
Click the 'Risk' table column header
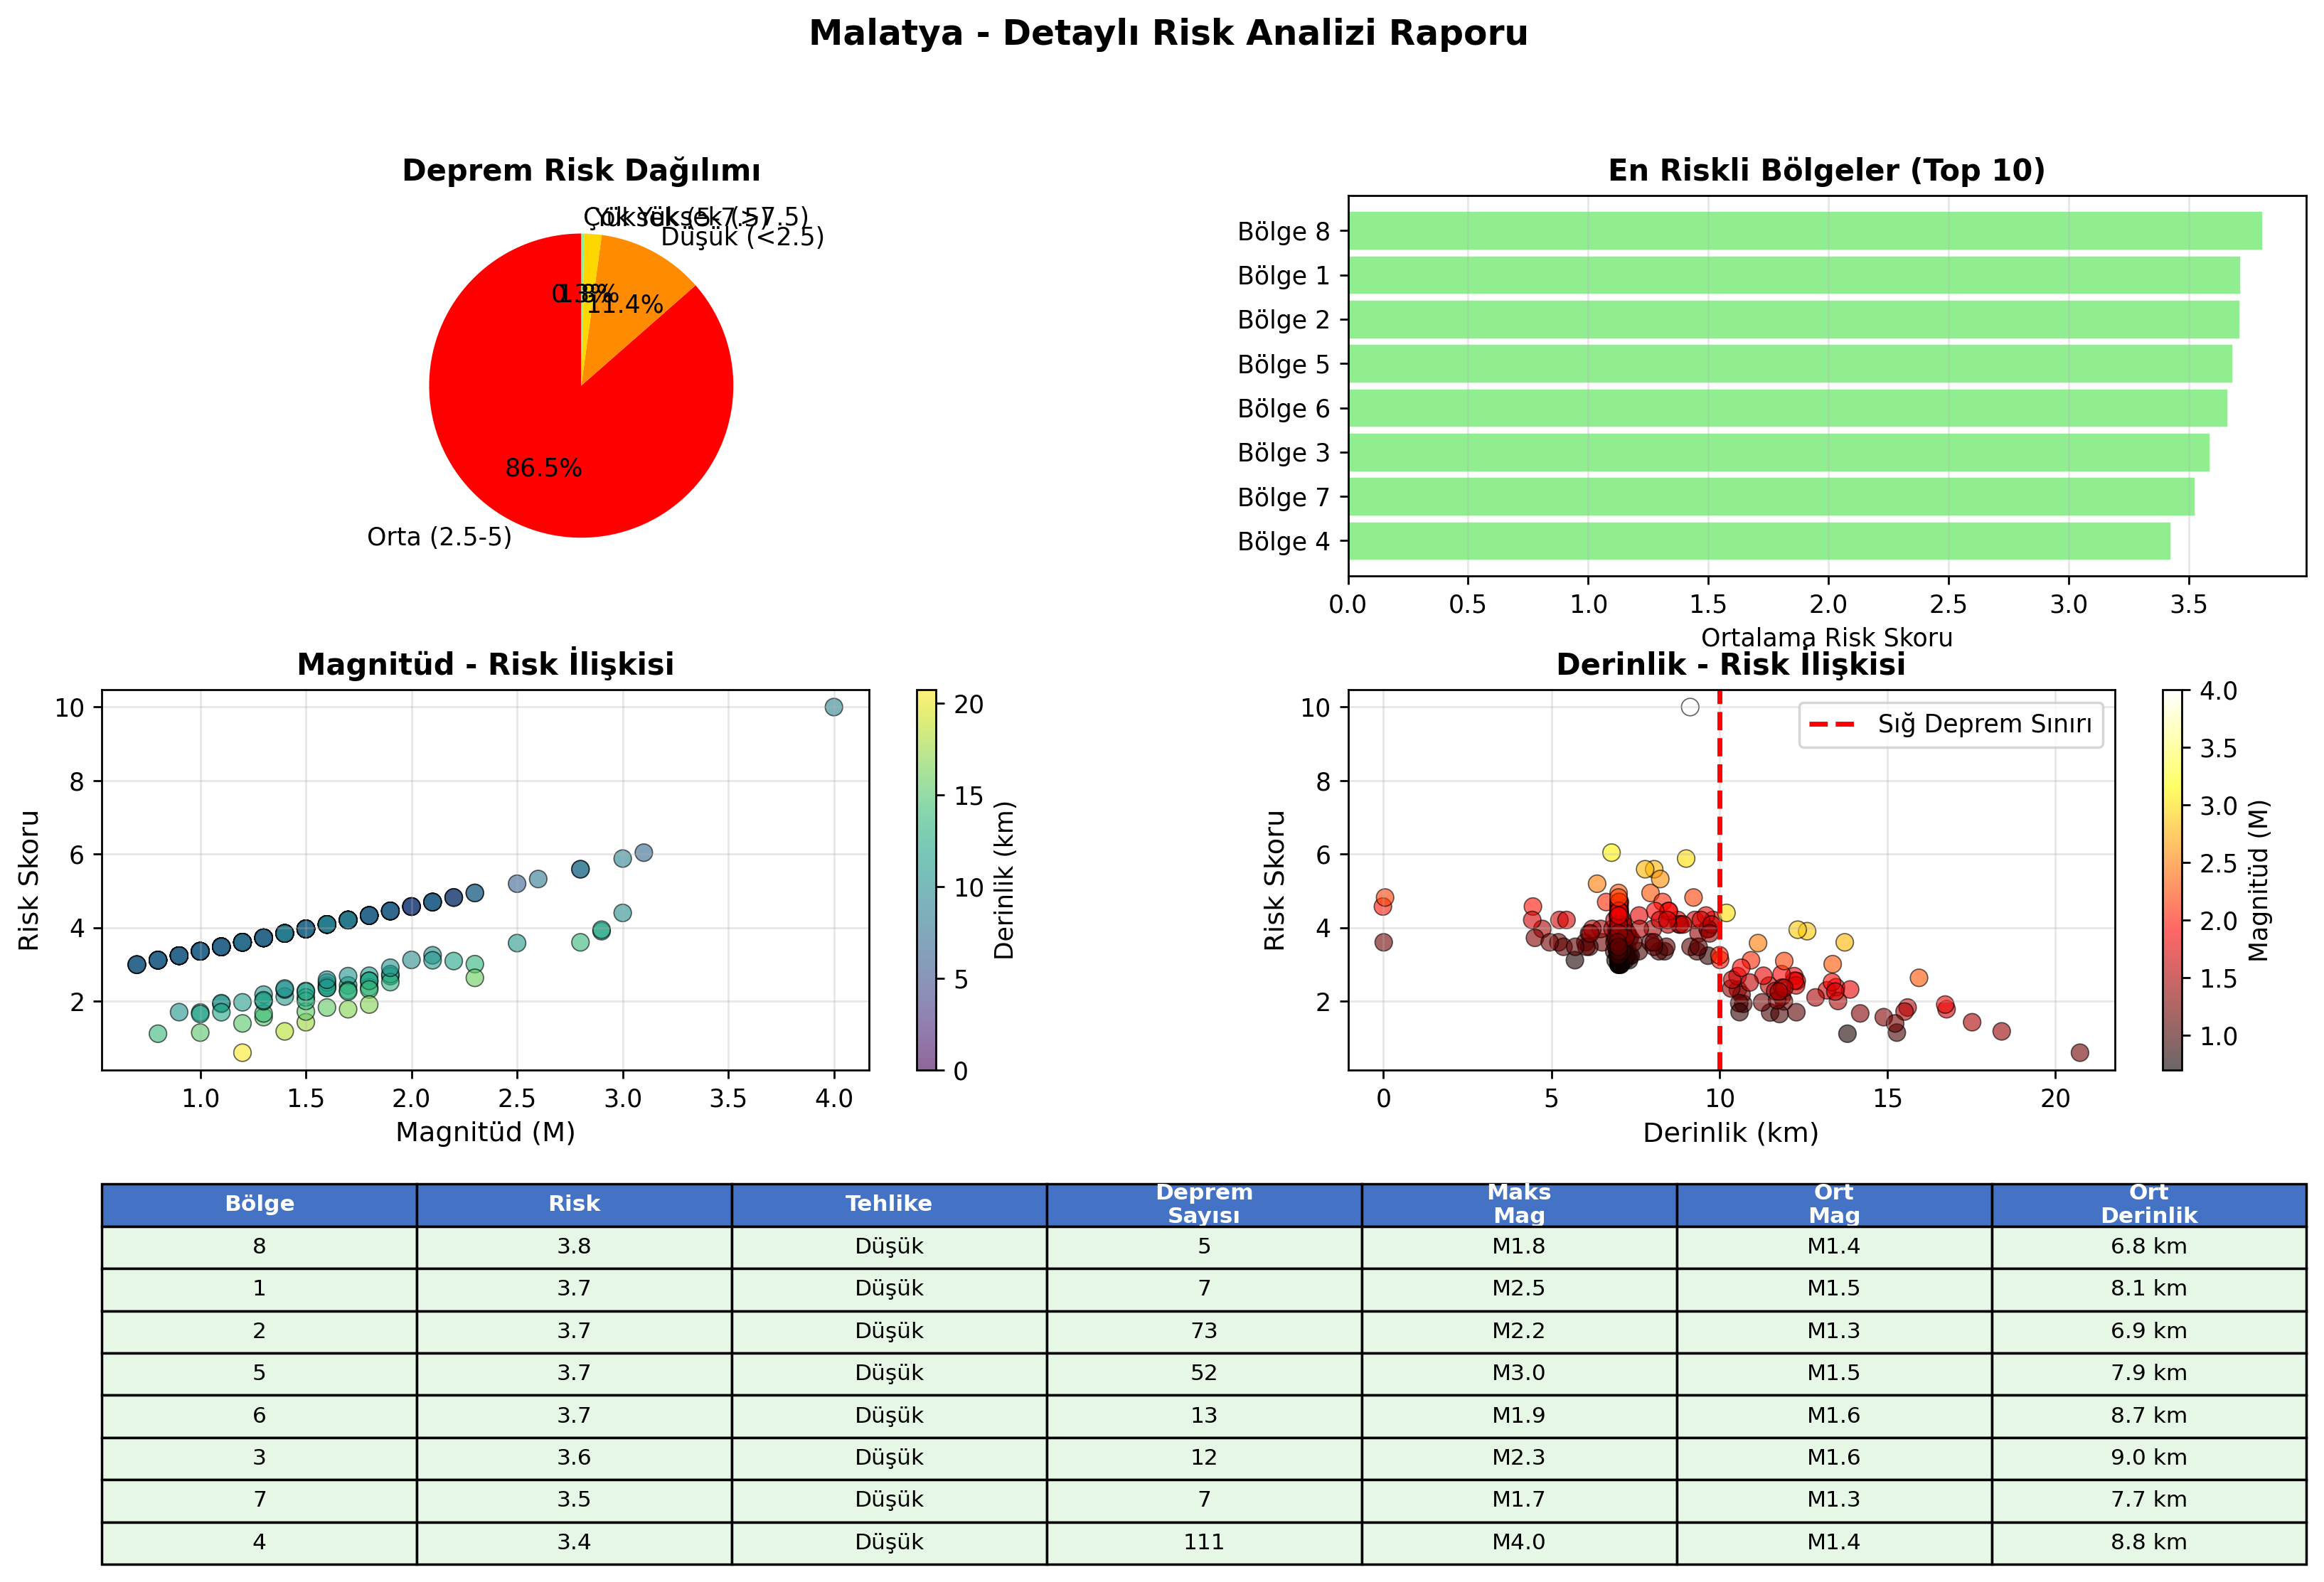point(574,1204)
